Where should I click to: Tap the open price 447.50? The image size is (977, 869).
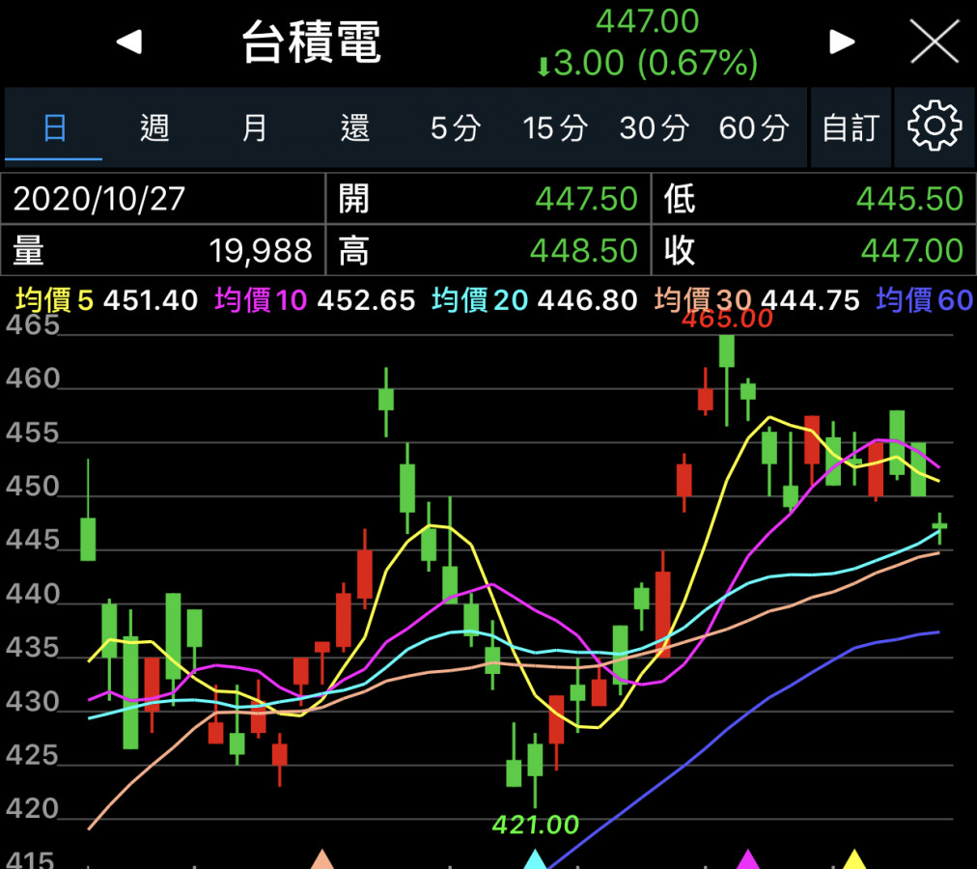point(586,199)
